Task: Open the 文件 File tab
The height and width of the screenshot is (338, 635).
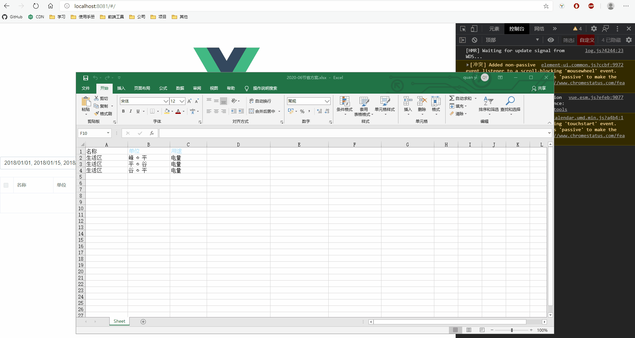Action: 86,88
